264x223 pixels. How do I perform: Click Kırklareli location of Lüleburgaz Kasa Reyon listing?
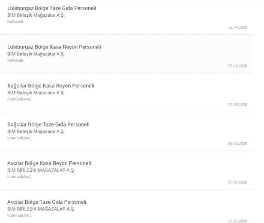coord(15,60)
